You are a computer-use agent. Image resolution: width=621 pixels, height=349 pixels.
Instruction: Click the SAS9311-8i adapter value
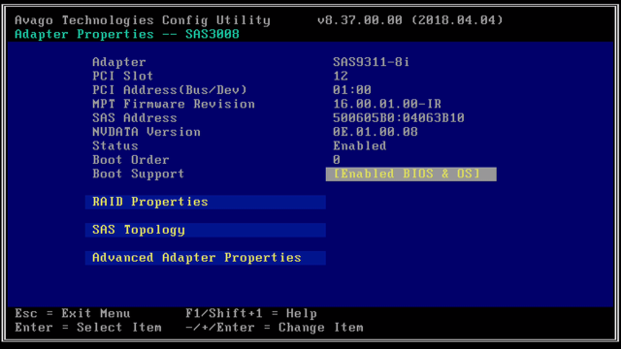[x=371, y=62]
